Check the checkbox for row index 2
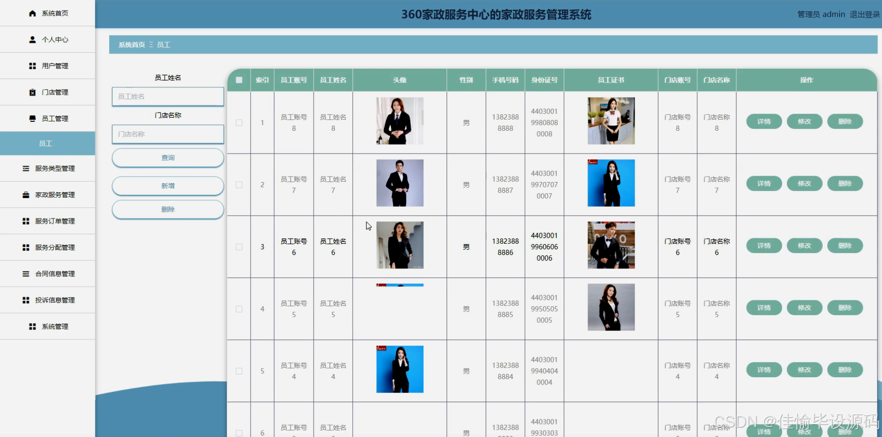This screenshot has width=882, height=437. click(x=239, y=185)
